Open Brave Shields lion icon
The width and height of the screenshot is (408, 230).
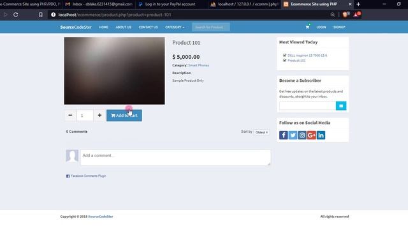pyautogui.click(x=346, y=15)
